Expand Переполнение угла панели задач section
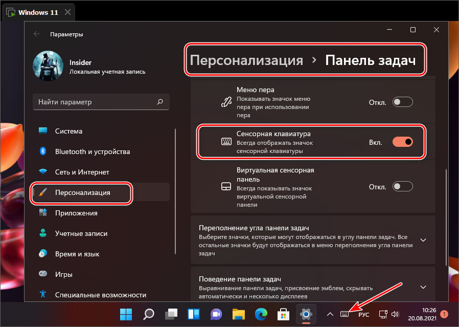The image size is (459, 327). coord(423,240)
